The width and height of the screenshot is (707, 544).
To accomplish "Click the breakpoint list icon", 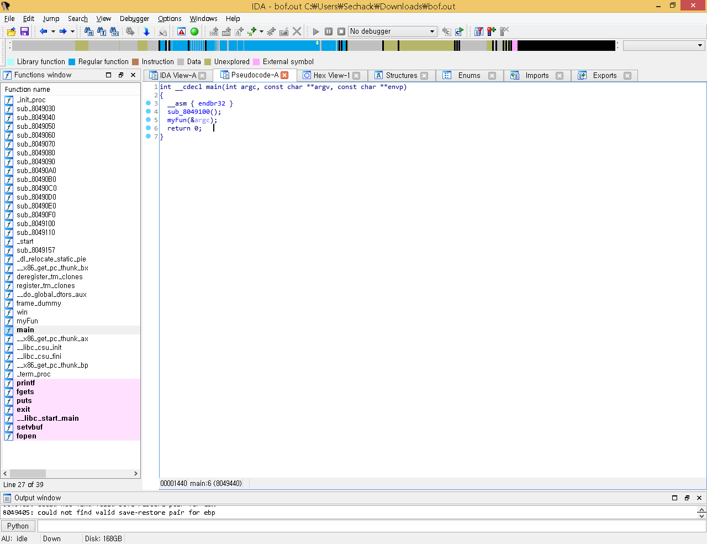I will [x=479, y=32].
